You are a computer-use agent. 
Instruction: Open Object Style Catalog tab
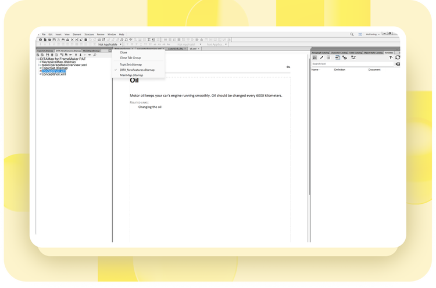(373, 53)
